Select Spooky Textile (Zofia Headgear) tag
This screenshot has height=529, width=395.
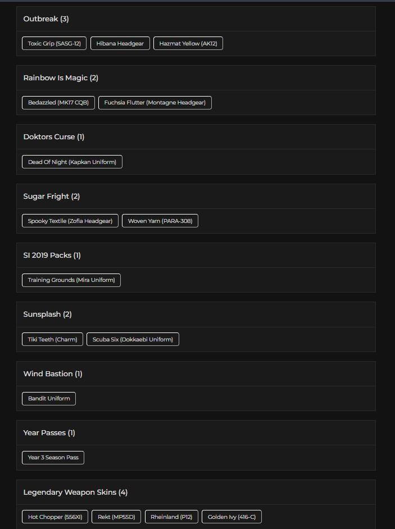click(x=70, y=221)
